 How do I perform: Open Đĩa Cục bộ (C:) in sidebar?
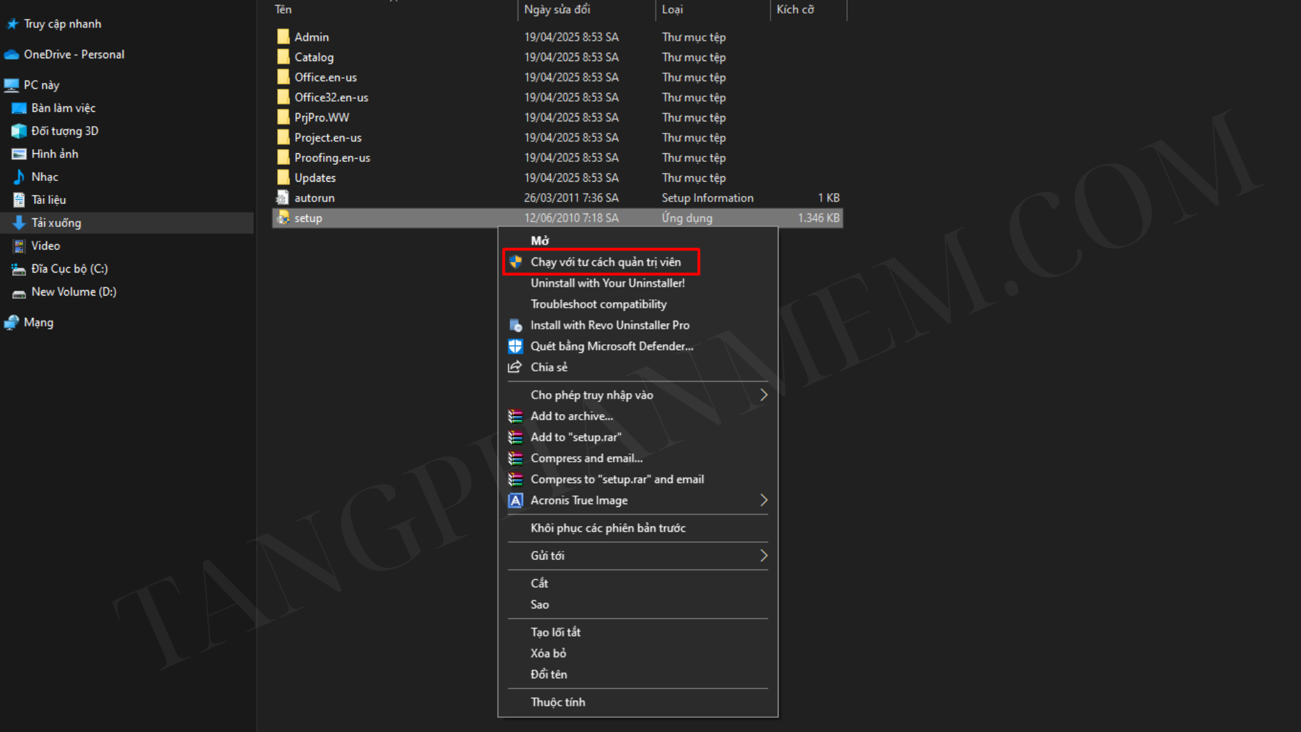tap(69, 269)
